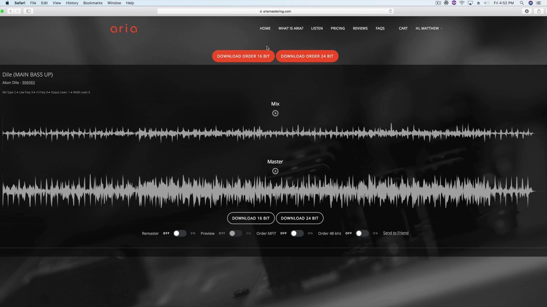
Task: Click the white Download 16 Bit button
Action: click(x=251, y=218)
